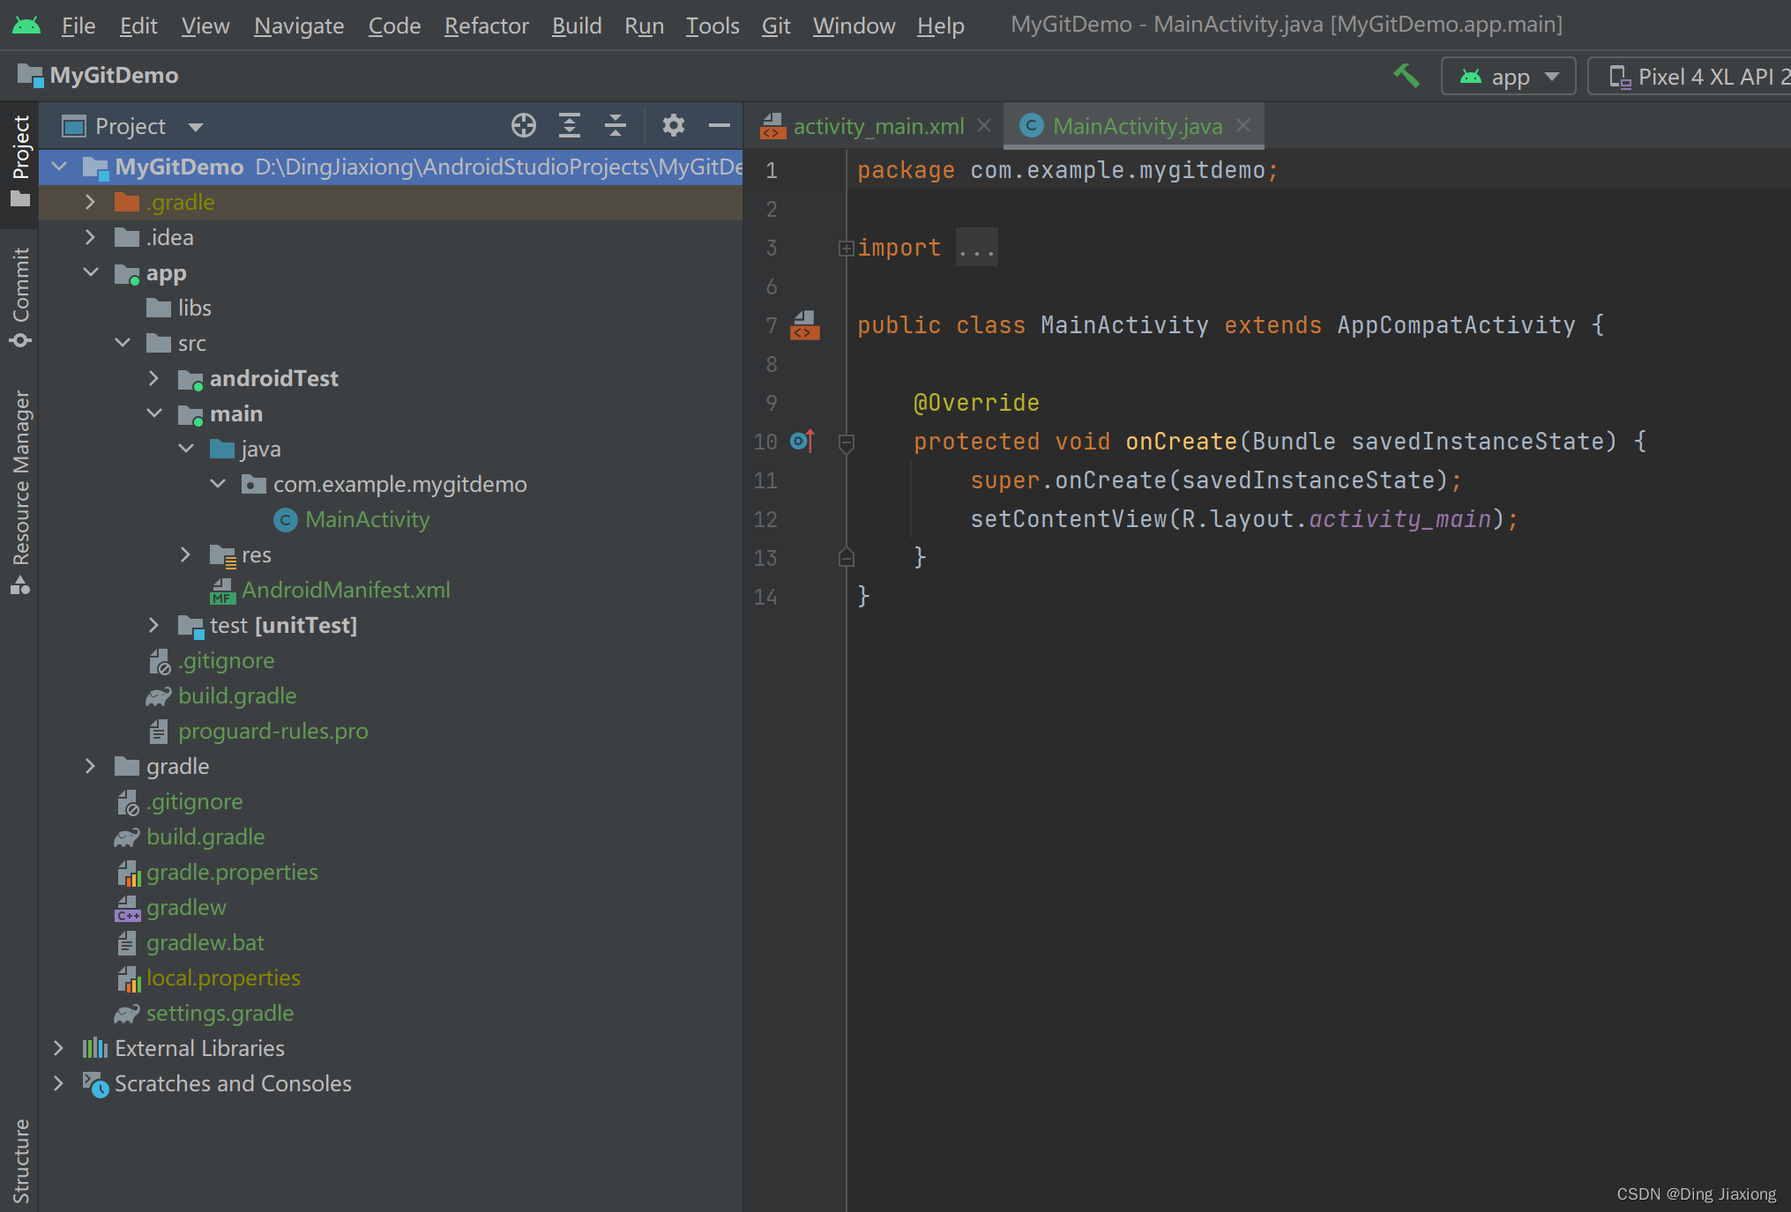Open the Structure tool window sidebar tab
This screenshot has height=1212, width=1791.
[x=19, y=1162]
